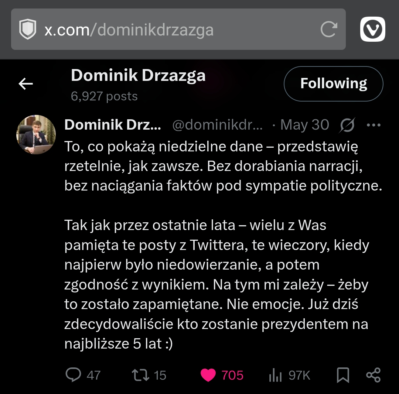
Task: Open the post via May 30 timestamp
Action: tap(304, 125)
